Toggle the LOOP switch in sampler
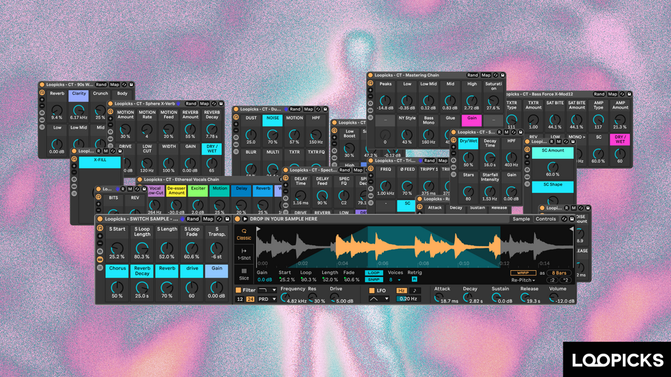The image size is (671, 377). point(374,273)
